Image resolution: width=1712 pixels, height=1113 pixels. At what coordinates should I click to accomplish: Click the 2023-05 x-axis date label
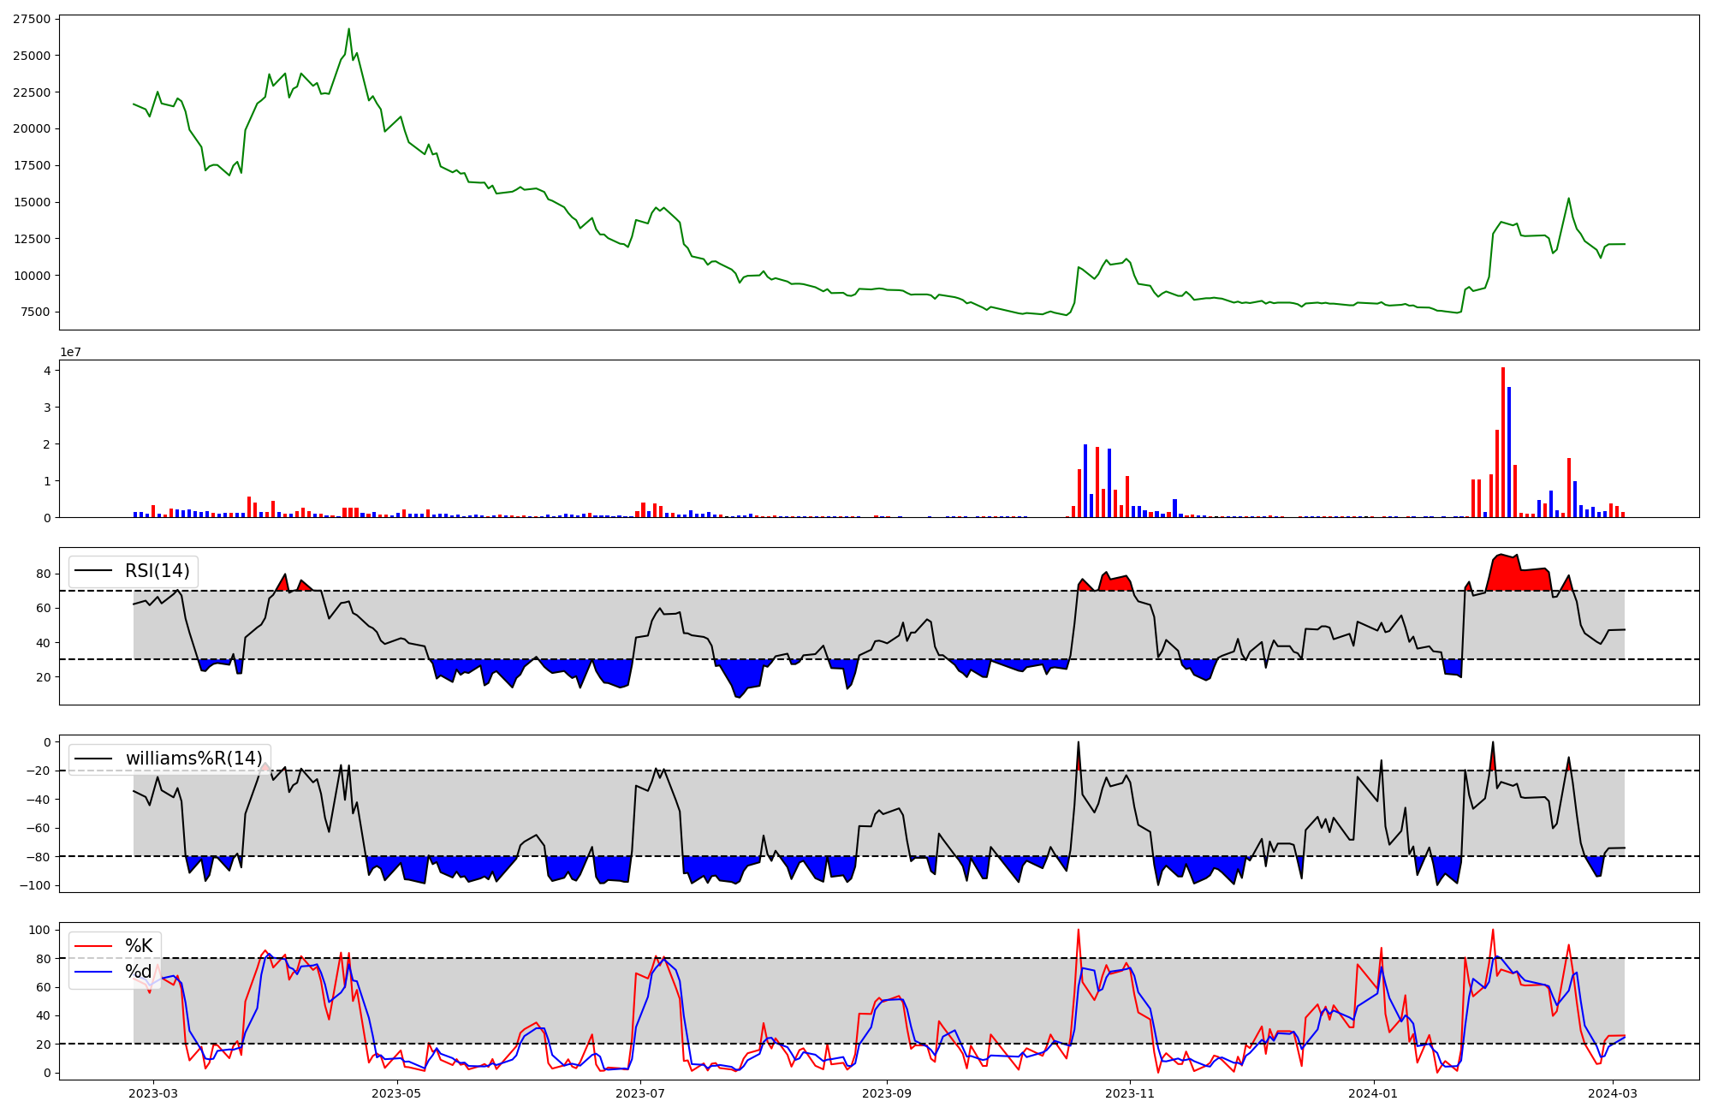pyautogui.click(x=397, y=1093)
